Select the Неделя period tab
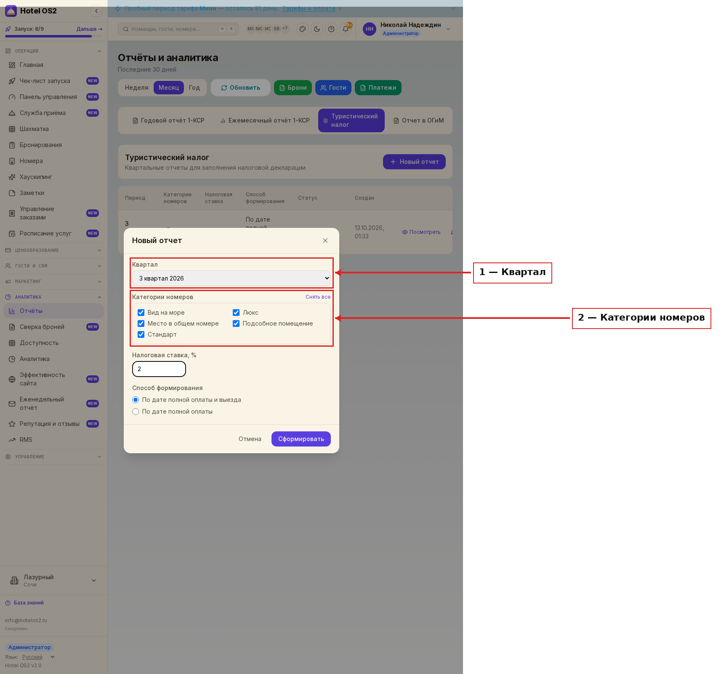 pyautogui.click(x=137, y=88)
